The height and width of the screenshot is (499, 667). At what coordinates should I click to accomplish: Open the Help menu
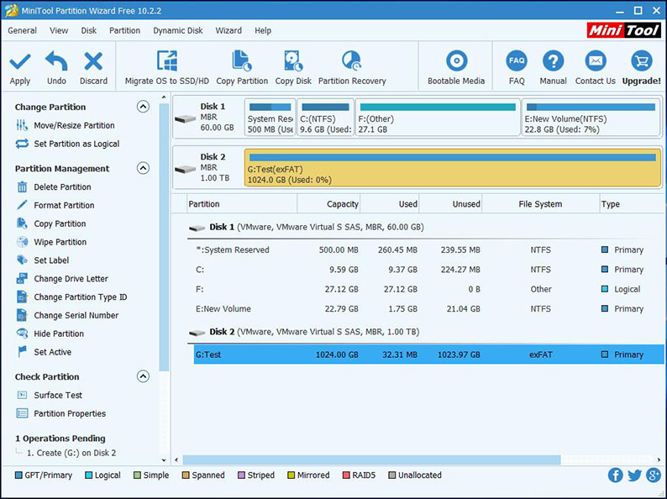point(263,30)
